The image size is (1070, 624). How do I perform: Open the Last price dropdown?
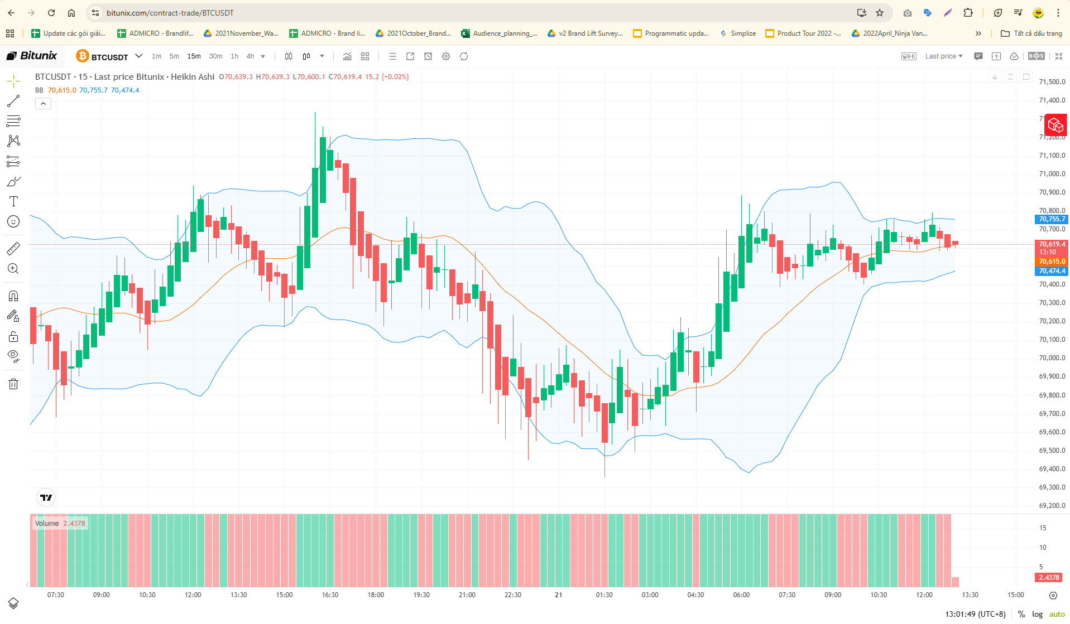click(944, 56)
